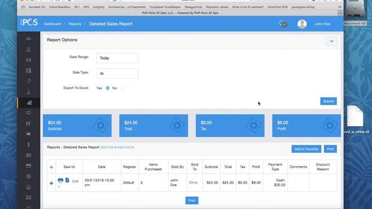
Task: Click the car icon in the sidebar
Action: pos(28,134)
